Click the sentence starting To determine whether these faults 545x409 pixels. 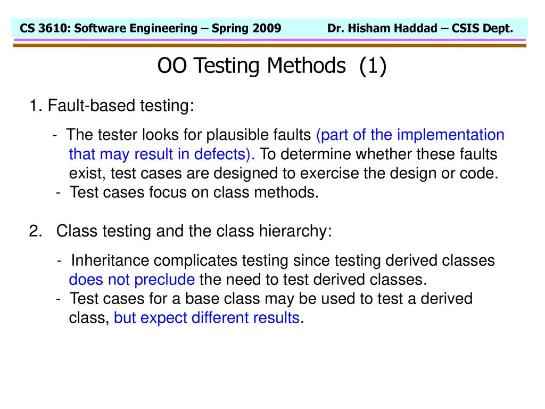tap(378, 154)
